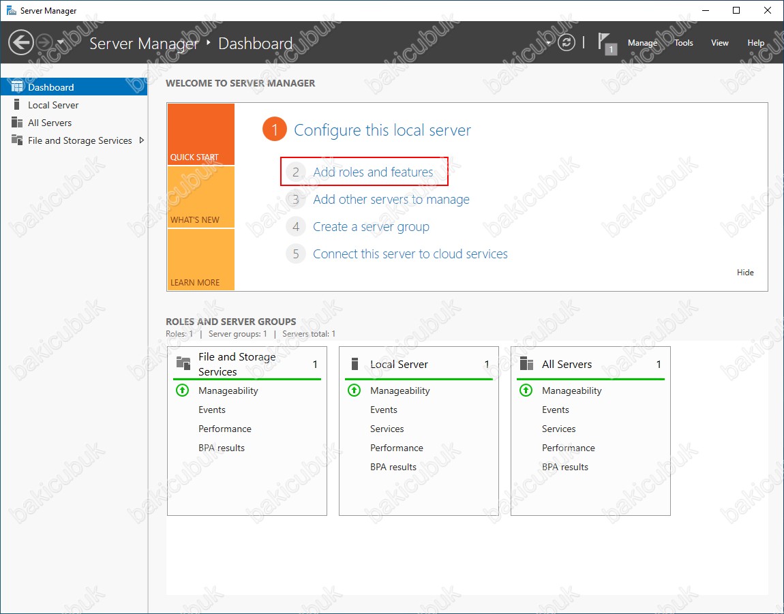
Task: Click Manageability status icon in All Servers tile
Action: click(x=526, y=390)
